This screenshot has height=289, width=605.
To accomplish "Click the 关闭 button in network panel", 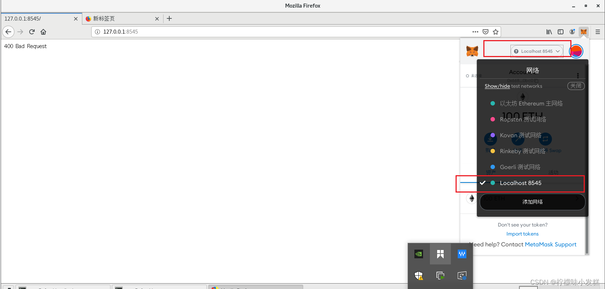I will (576, 86).
